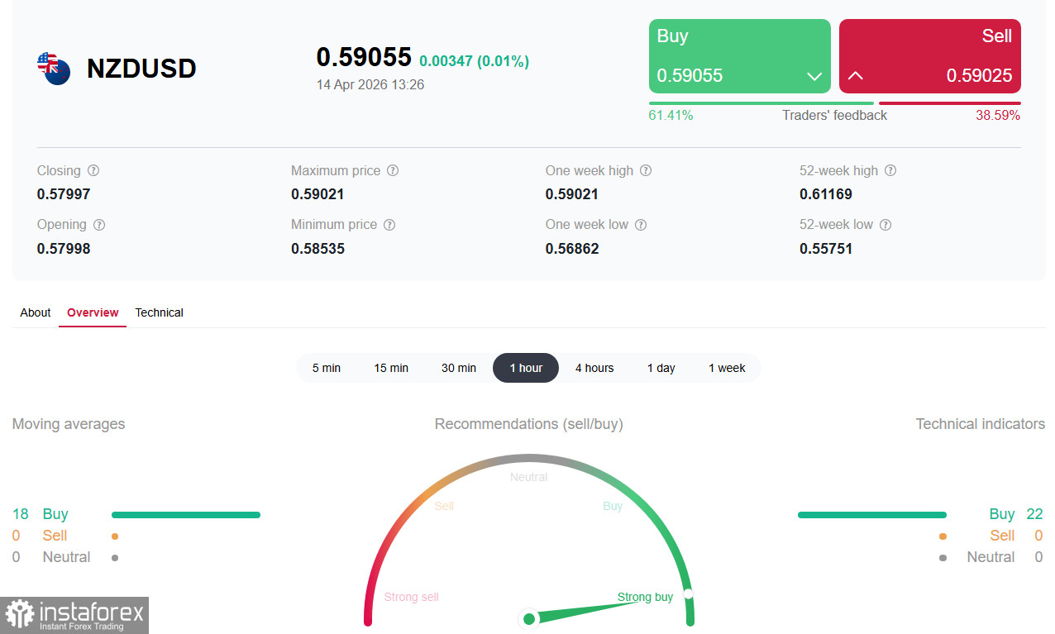This screenshot has width=1055, height=634.
Task: Switch to the 4 hours timeframe
Action: [594, 368]
